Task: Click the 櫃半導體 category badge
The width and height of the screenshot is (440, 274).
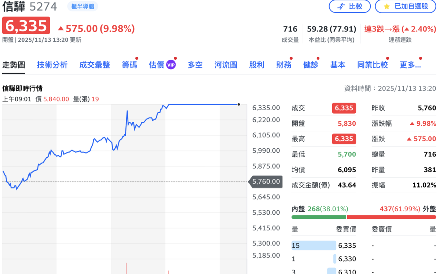Action: tap(82, 6)
